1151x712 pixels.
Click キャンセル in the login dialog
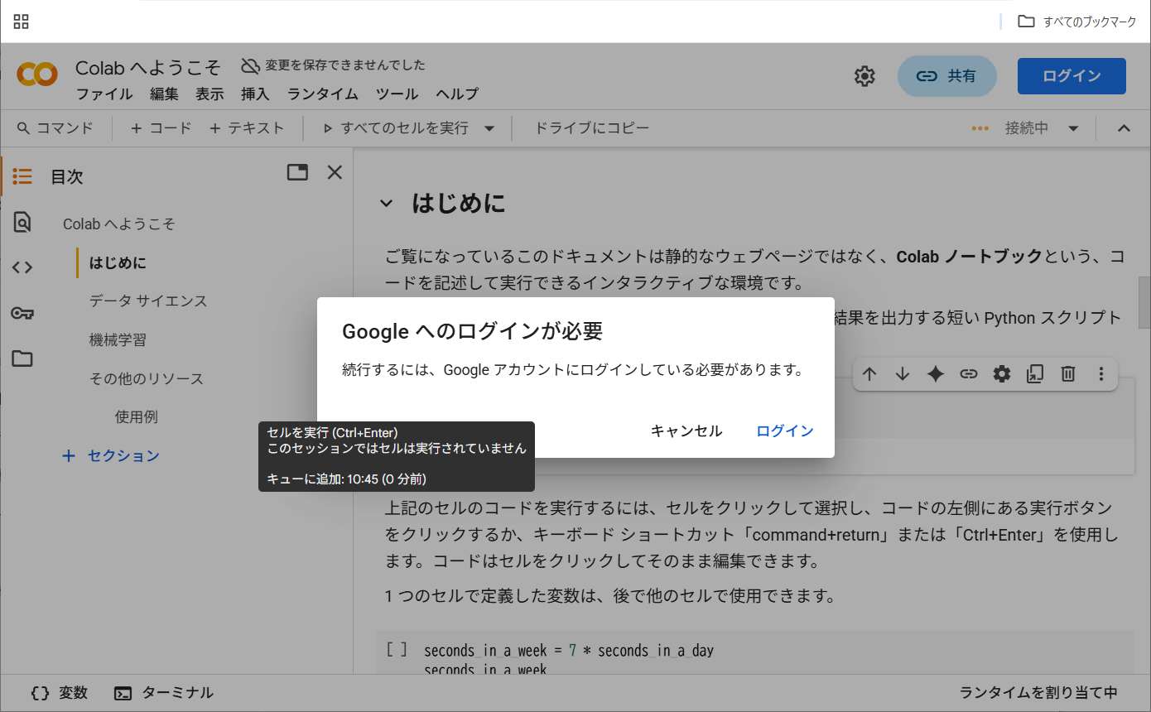point(686,431)
